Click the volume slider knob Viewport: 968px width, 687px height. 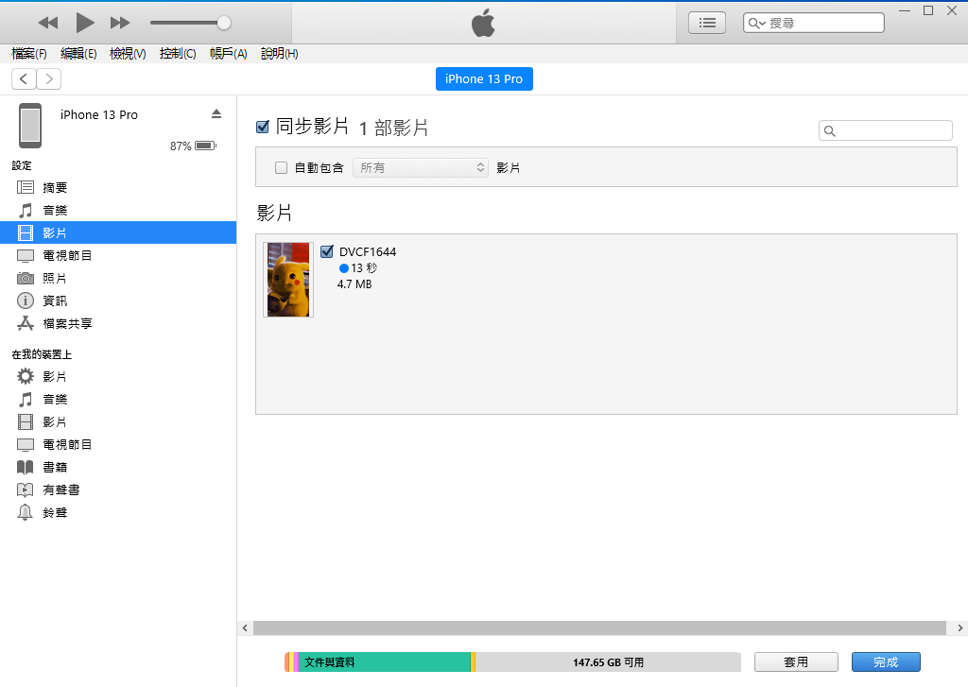[x=224, y=22]
